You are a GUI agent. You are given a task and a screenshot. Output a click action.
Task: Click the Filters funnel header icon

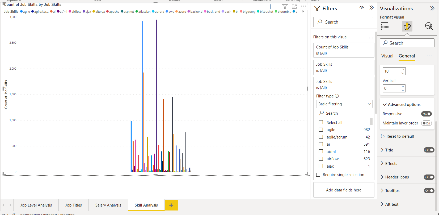click(317, 8)
